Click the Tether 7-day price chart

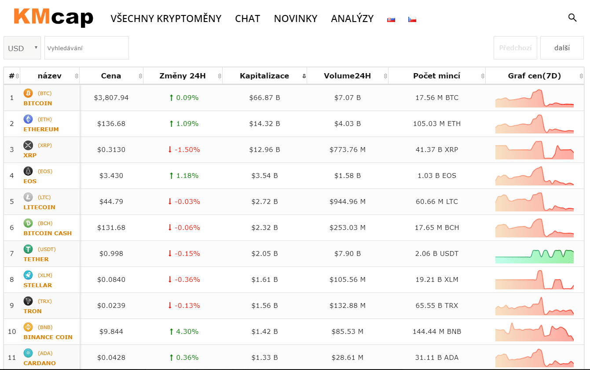tap(534, 254)
